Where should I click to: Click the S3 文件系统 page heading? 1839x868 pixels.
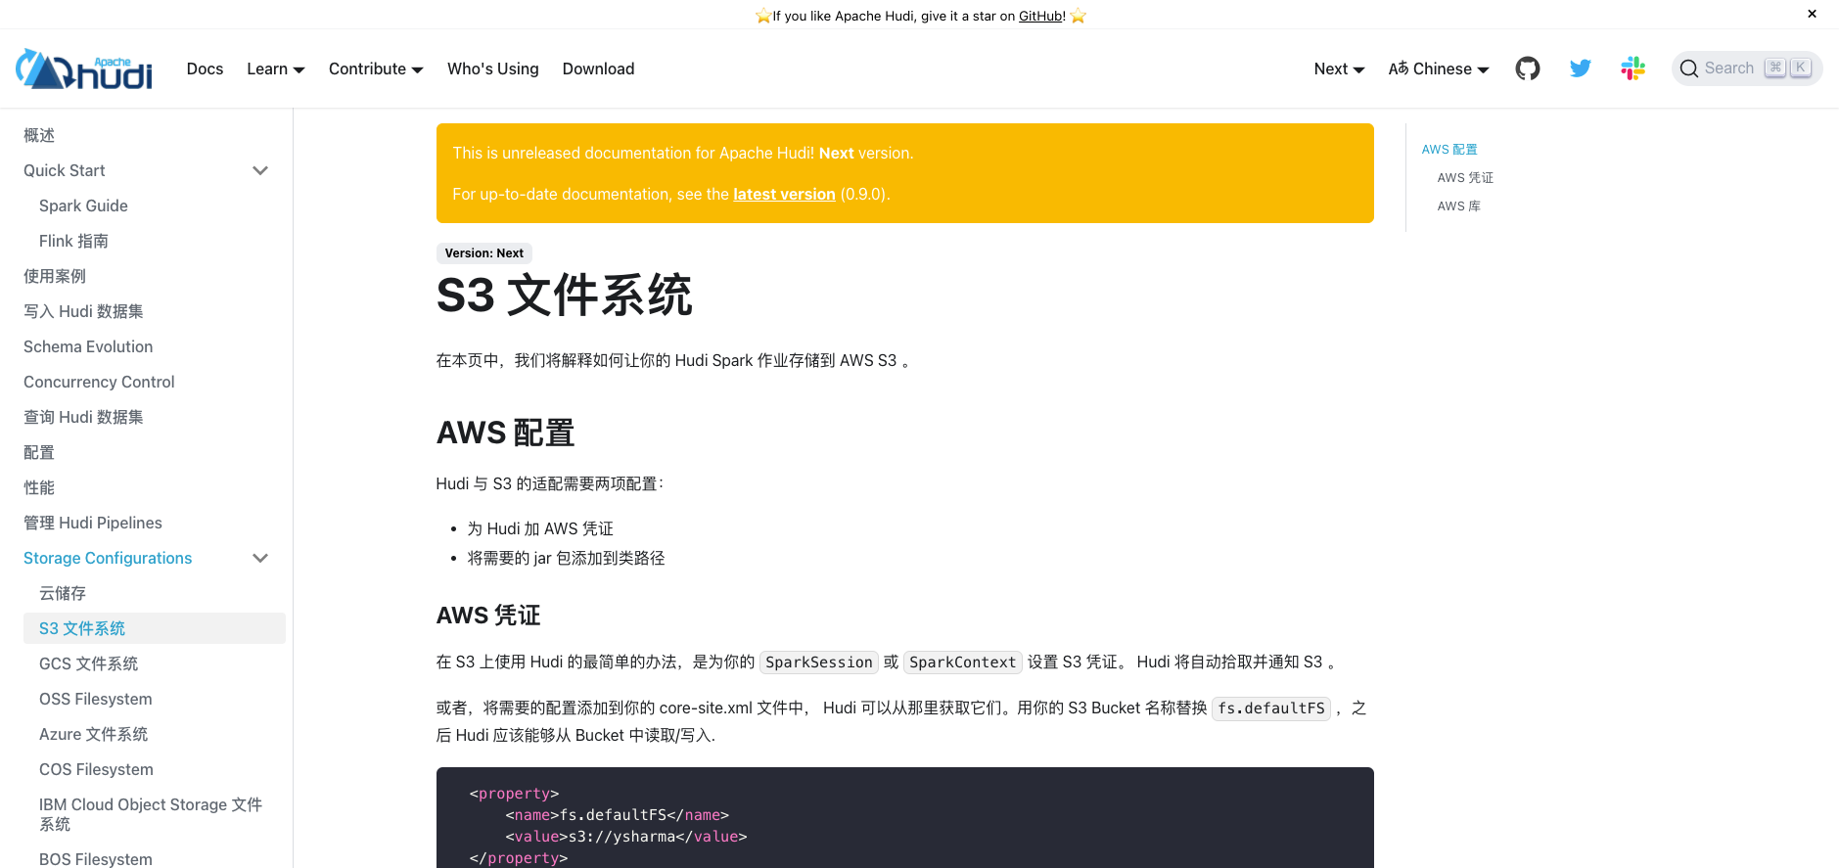pyautogui.click(x=564, y=295)
